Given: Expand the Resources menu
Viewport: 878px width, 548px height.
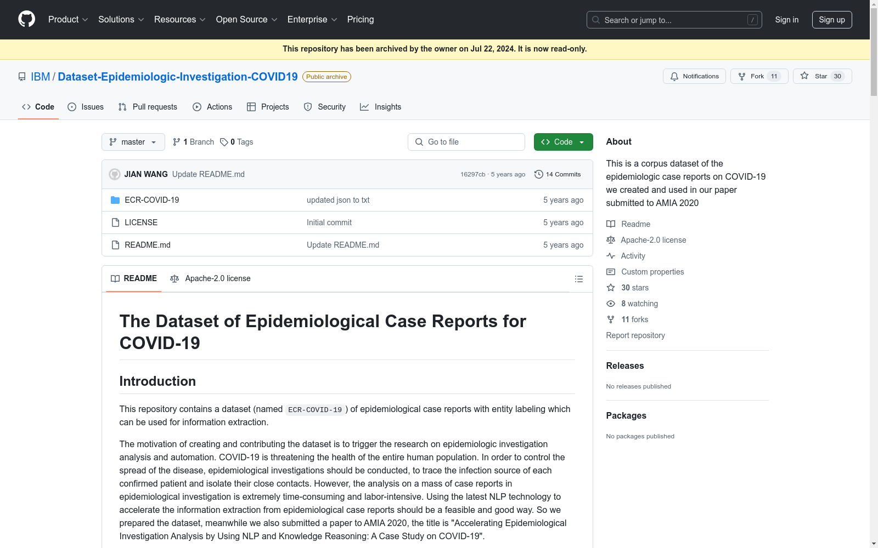Looking at the screenshot, I should coord(180,20).
